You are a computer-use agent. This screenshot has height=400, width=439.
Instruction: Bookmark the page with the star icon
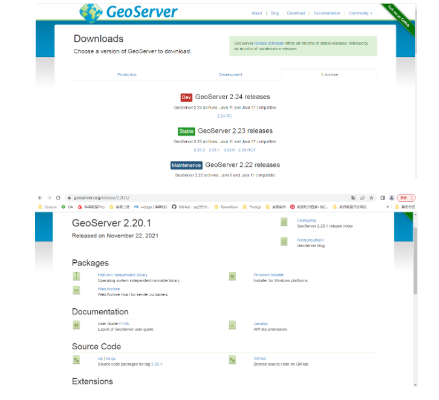[x=371, y=198]
